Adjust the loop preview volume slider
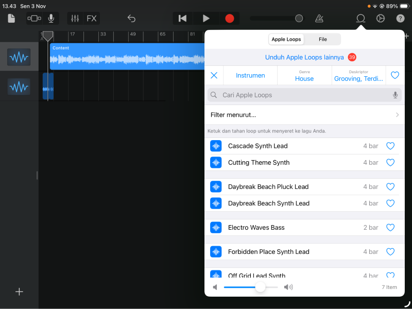Viewport: 412px width, 309px height. click(x=260, y=287)
